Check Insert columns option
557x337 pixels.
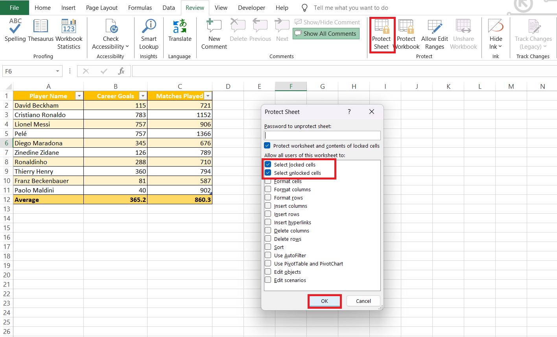pos(268,206)
